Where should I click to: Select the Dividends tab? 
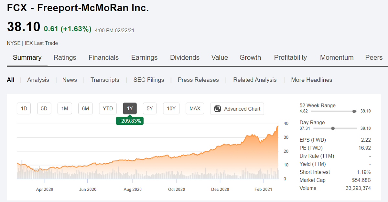(x=185, y=57)
